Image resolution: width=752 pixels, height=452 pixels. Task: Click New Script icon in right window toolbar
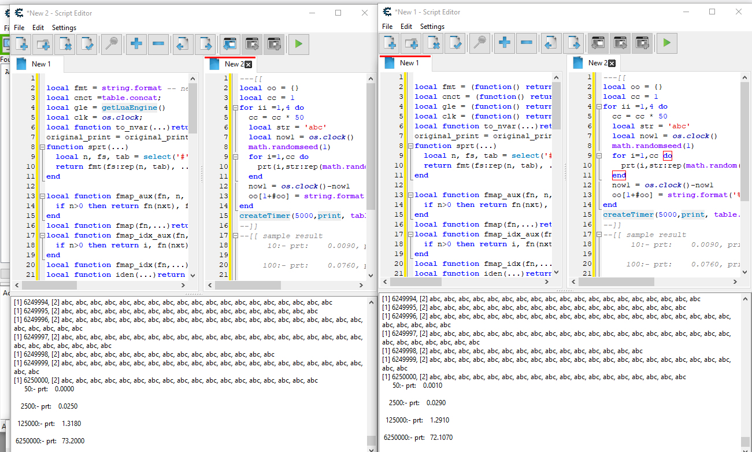390,43
